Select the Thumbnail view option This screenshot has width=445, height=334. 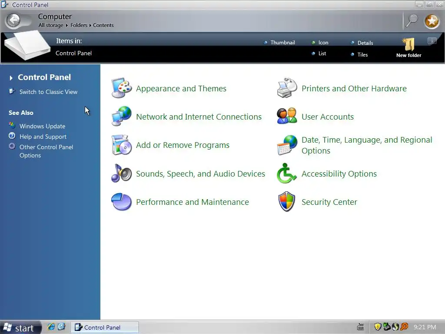coord(279,43)
